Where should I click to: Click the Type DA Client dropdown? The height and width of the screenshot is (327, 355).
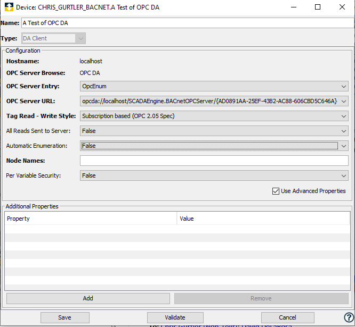click(53, 38)
